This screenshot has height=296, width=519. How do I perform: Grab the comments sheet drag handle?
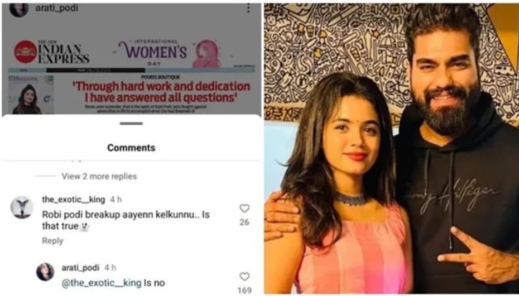tap(131, 123)
